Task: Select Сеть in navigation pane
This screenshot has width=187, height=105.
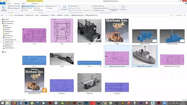Action: tap(5, 52)
